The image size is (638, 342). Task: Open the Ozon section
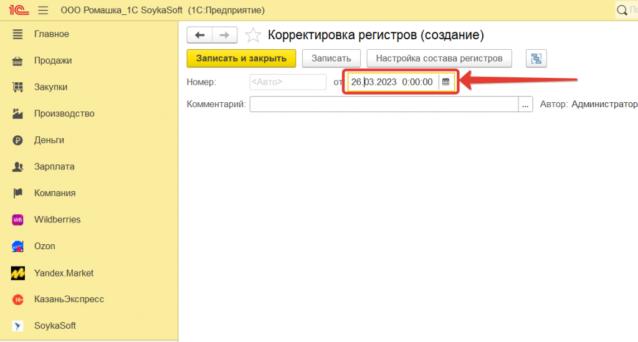coord(44,246)
